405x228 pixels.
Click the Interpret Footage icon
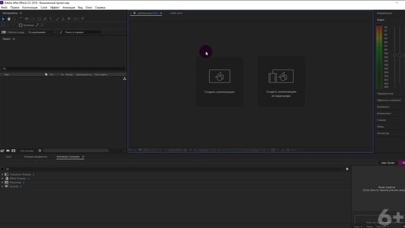coord(3,151)
